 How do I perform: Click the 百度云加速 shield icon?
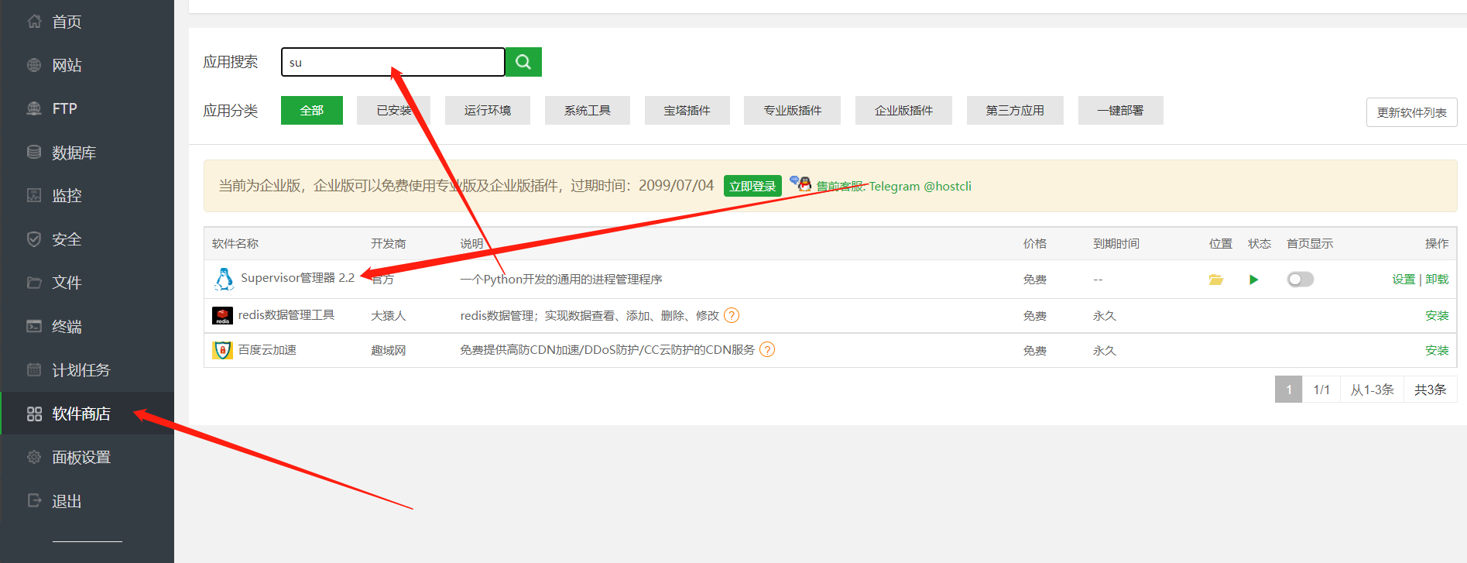click(x=222, y=350)
